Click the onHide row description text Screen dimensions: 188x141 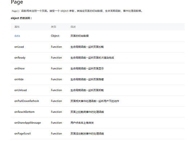click(x=87, y=79)
